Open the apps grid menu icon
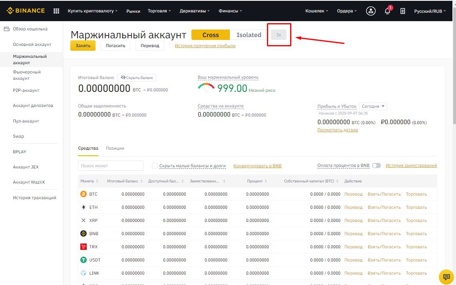The width and height of the screenshot is (456, 285). [56, 11]
